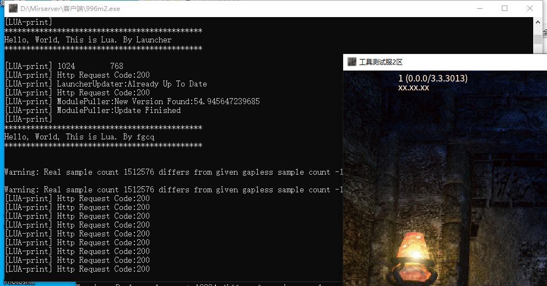Click the xx.xx.xx text in game window
Image resolution: width=547 pixels, height=286 pixels.
[x=413, y=88]
